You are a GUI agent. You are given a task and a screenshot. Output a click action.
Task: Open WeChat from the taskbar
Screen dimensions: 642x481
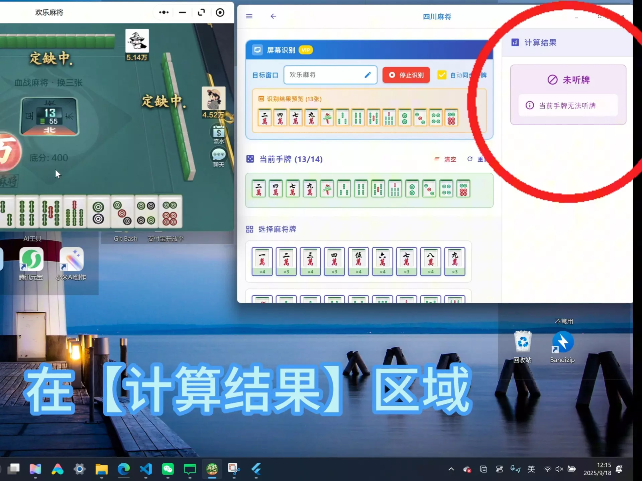tap(168, 469)
